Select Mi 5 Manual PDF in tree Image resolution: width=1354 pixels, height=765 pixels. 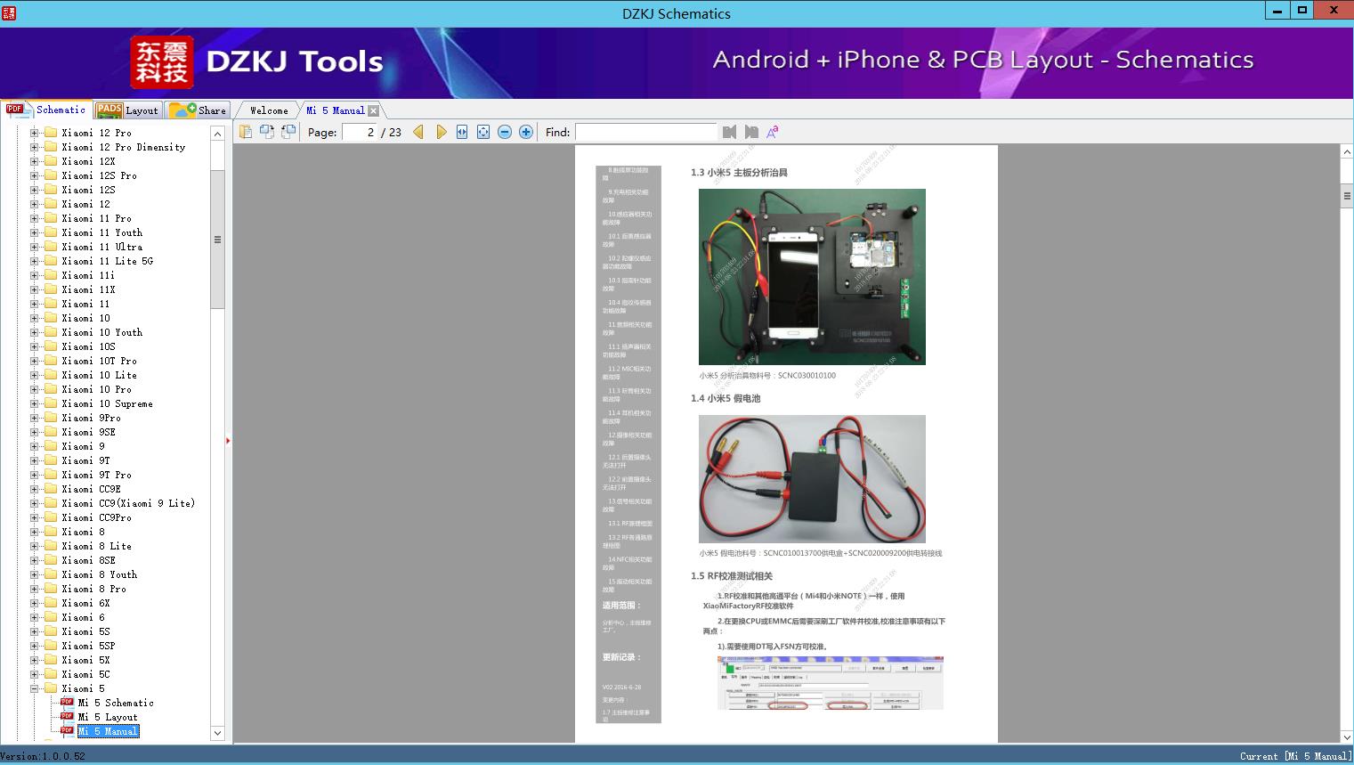[x=108, y=731]
